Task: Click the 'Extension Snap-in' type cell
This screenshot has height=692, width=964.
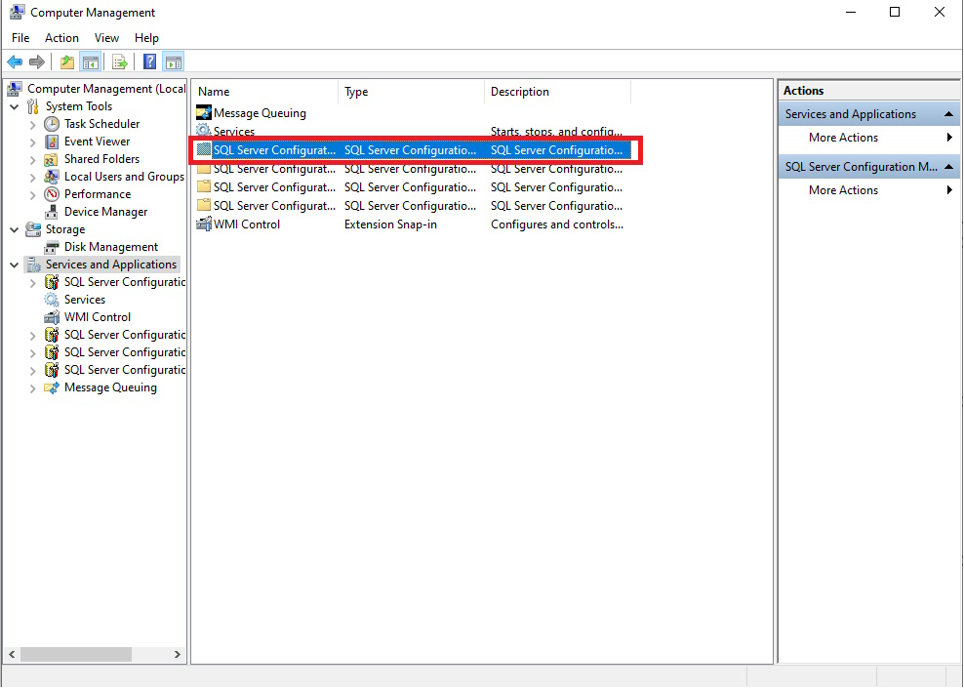Action: pyautogui.click(x=390, y=224)
